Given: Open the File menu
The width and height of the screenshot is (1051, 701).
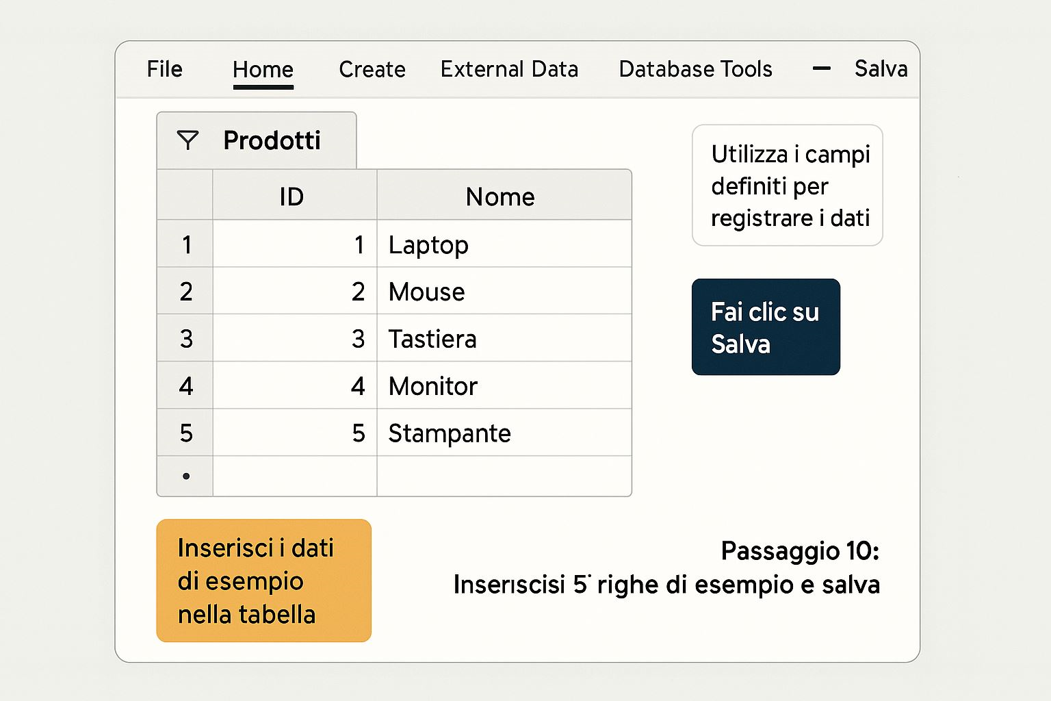Looking at the screenshot, I should 164,69.
